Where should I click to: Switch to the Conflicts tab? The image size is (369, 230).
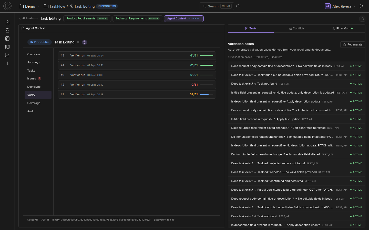[x=297, y=28]
